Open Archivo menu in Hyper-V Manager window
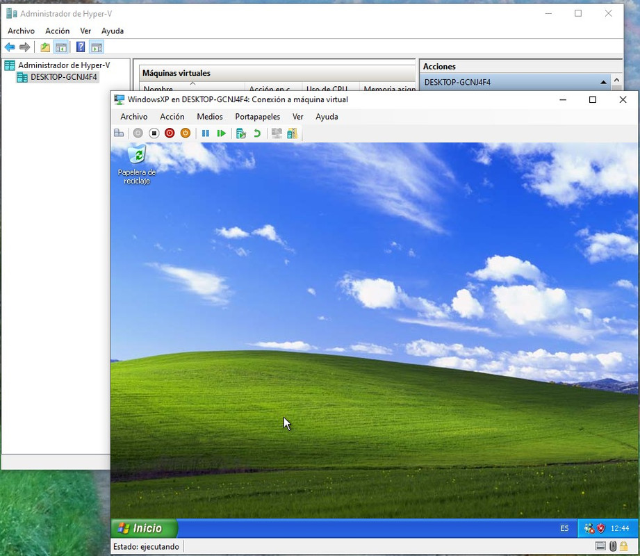This screenshot has height=556, width=640. (x=22, y=31)
